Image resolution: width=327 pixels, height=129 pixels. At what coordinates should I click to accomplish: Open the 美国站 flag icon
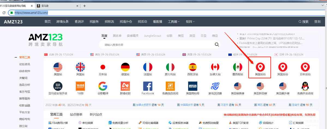pyautogui.click(x=58, y=67)
